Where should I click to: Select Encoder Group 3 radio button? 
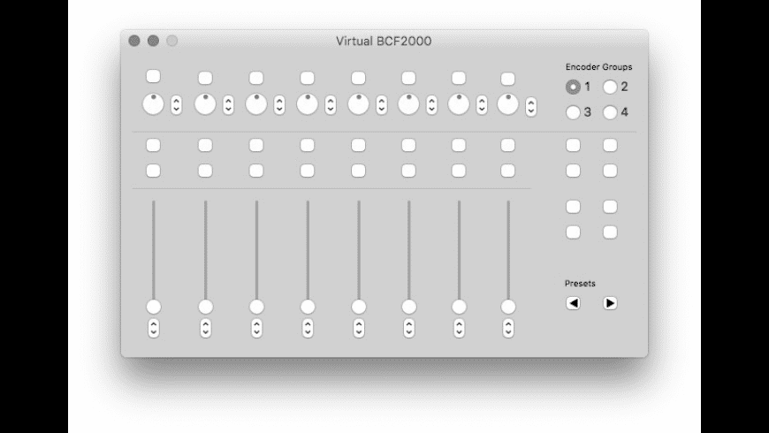(x=573, y=112)
